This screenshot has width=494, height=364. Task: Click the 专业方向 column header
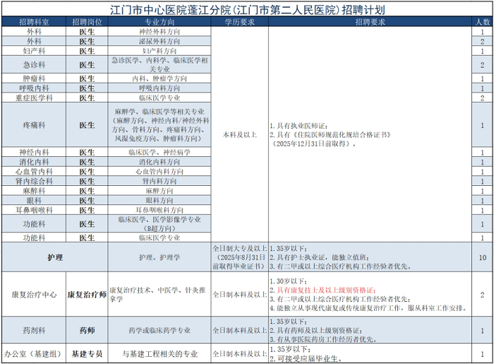click(159, 22)
